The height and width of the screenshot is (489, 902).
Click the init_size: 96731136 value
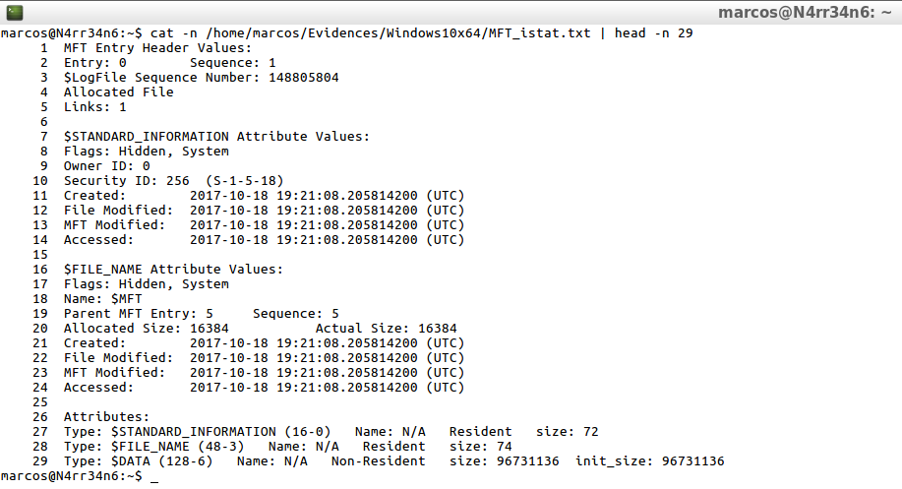[649, 460]
